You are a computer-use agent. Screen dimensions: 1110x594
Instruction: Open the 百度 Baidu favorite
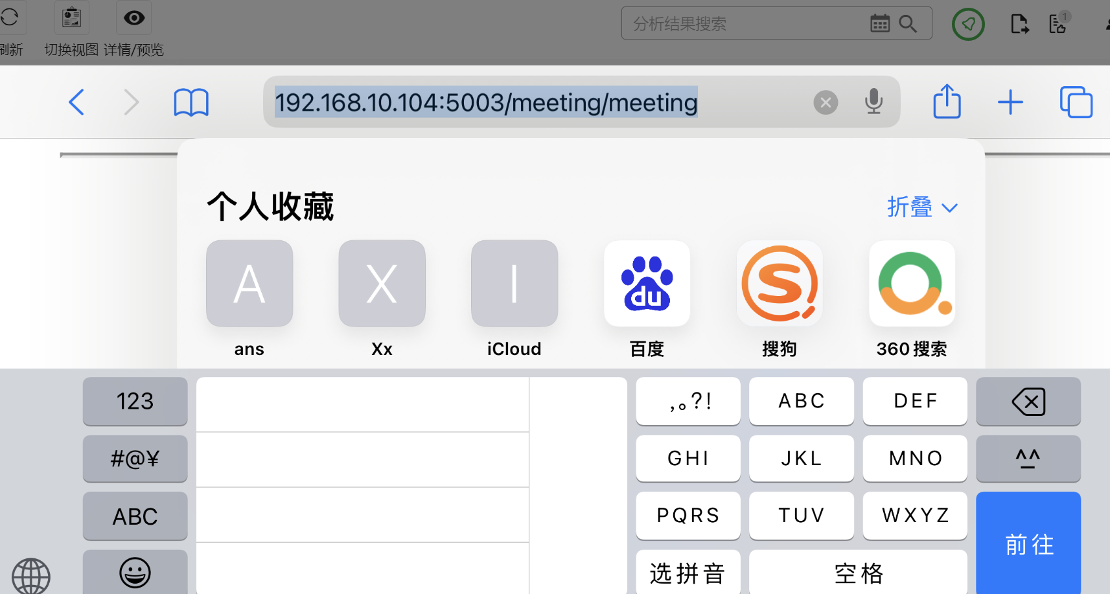tap(647, 299)
